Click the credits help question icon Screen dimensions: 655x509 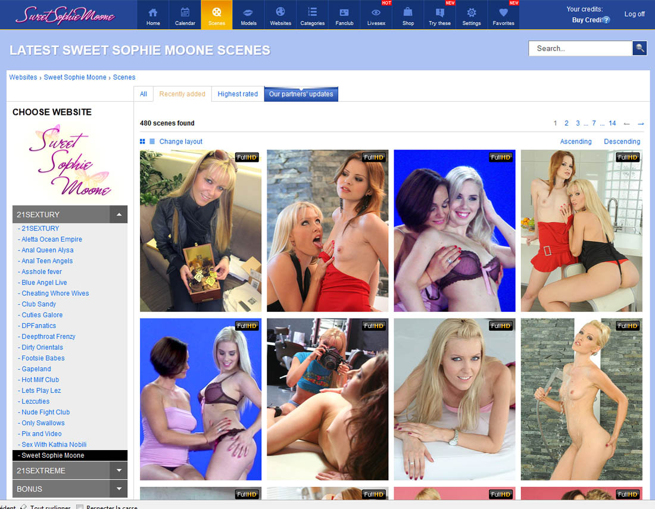606,20
